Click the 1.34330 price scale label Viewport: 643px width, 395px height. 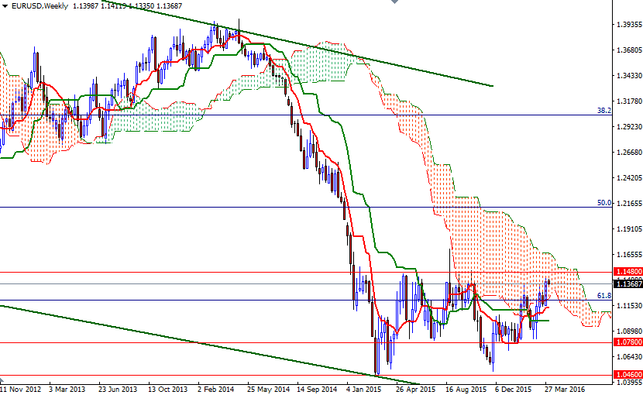629,76
